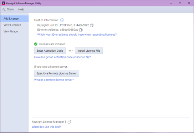194x133 pixels.
Task: Open 'What is a remote license server?' link
Action: point(54,80)
